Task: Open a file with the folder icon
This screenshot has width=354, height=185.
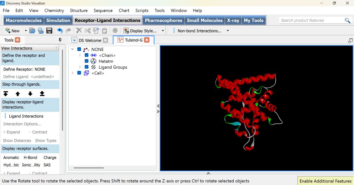Action: pyautogui.click(x=32, y=31)
